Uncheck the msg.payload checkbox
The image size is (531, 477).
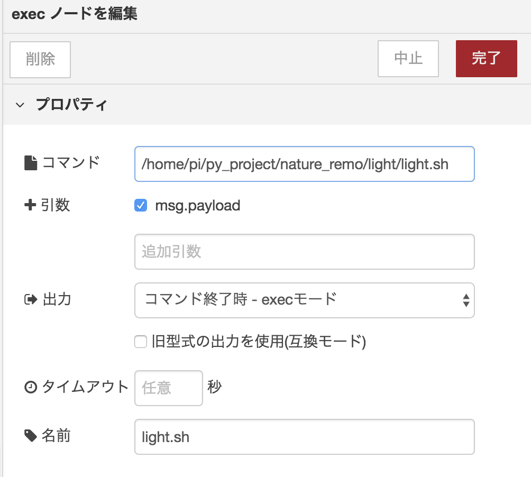[141, 206]
